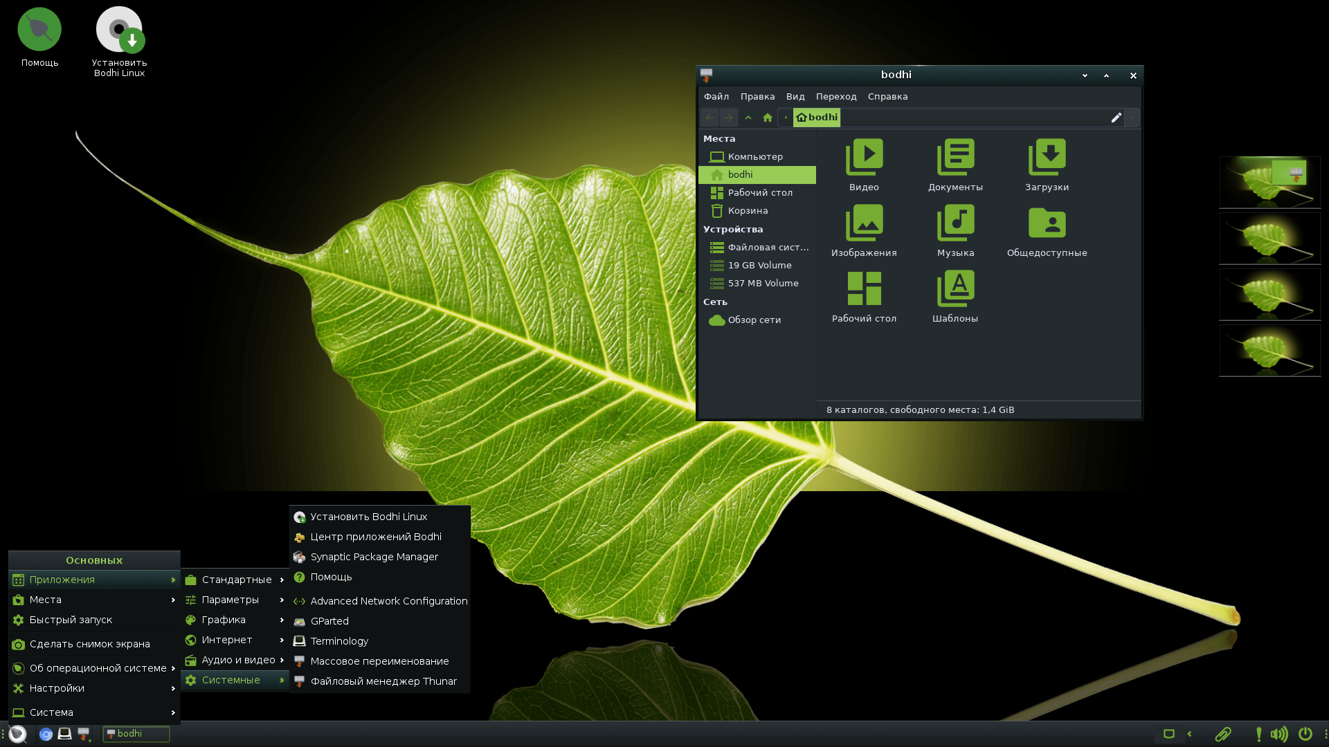Click the exclamation notification icon in tray

1258,734
